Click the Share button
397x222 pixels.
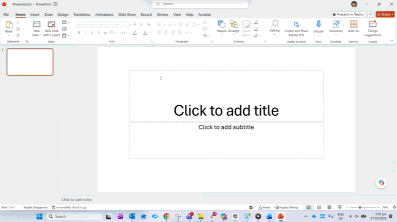coord(385,14)
